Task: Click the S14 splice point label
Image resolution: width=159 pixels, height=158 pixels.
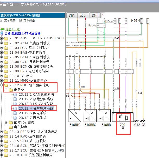Action: click(140, 93)
